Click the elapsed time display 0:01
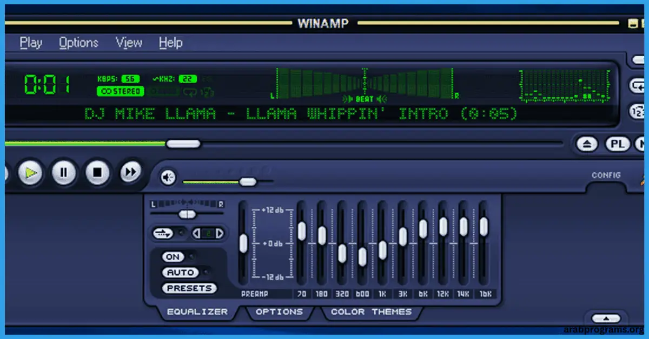The width and height of the screenshot is (649, 339). click(x=47, y=85)
